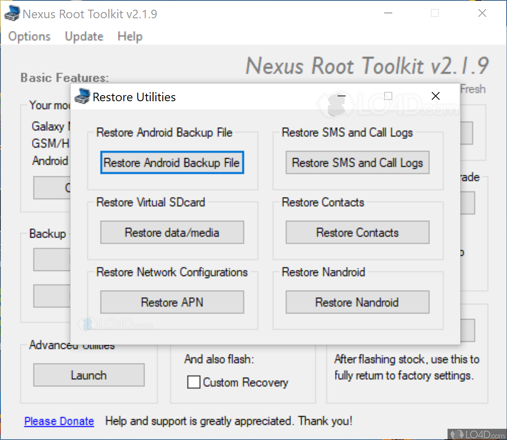Click the Restore Virtual SDcard group label
The width and height of the screenshot is (507, 440).
(151, 202)
